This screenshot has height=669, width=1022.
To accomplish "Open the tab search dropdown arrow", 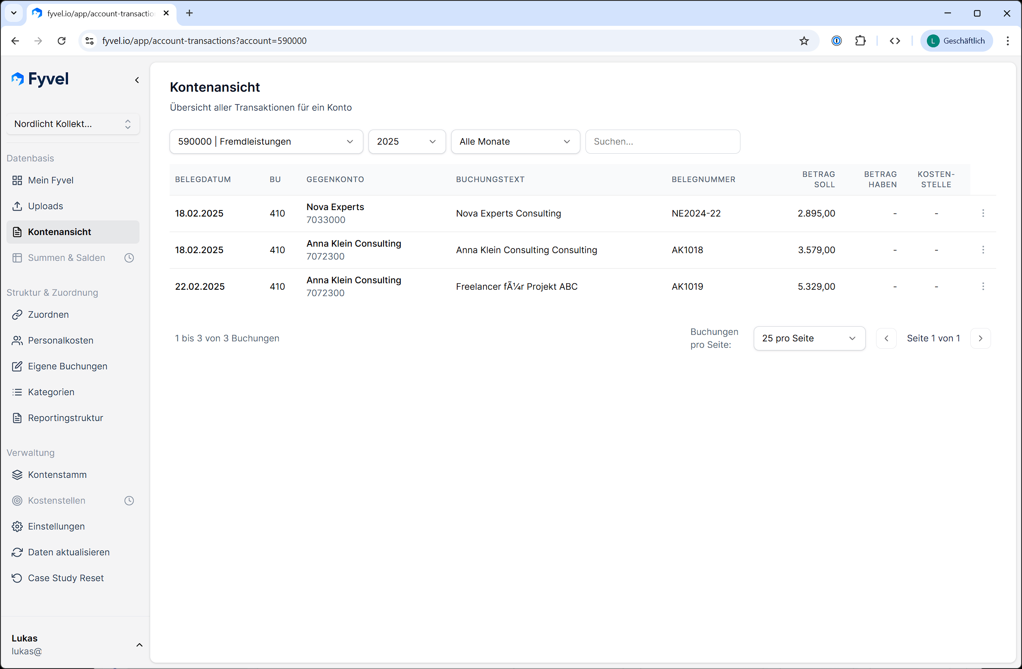I will click(x=14, y=13).
